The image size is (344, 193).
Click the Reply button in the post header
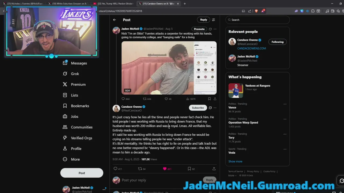click(203, 20)
